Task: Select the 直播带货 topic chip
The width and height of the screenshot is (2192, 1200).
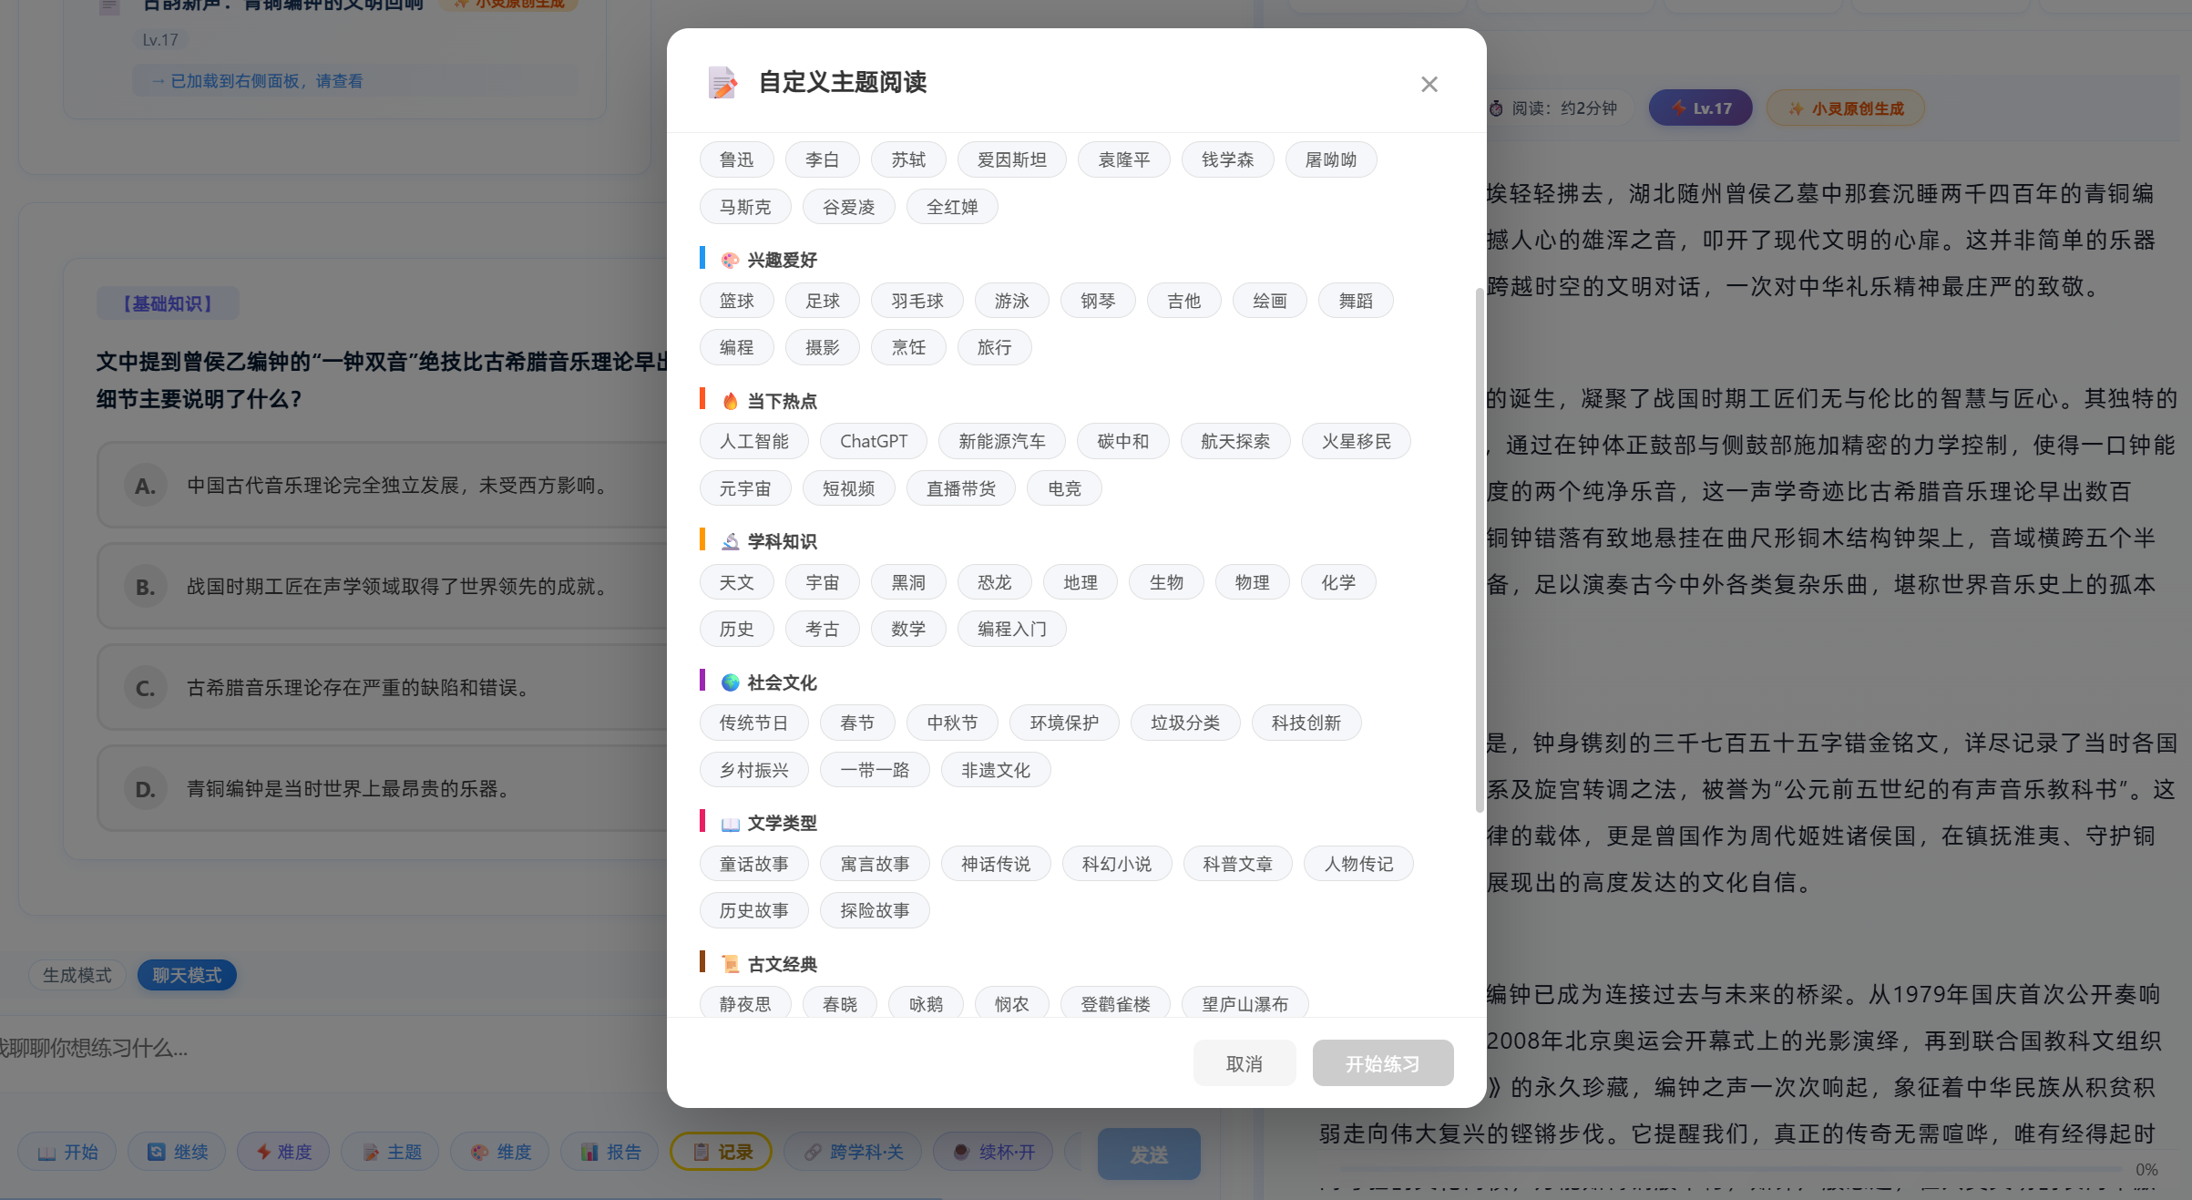Action: point(960,488)
